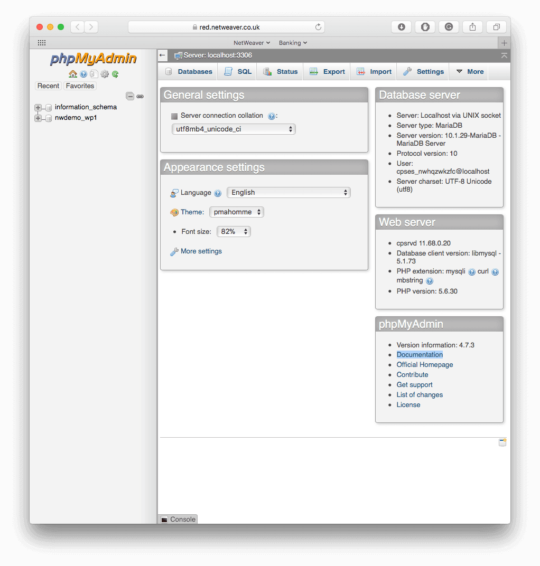Click the Safari share icon
The width and height of the screenshot is (540, 566).
point(472,27)
